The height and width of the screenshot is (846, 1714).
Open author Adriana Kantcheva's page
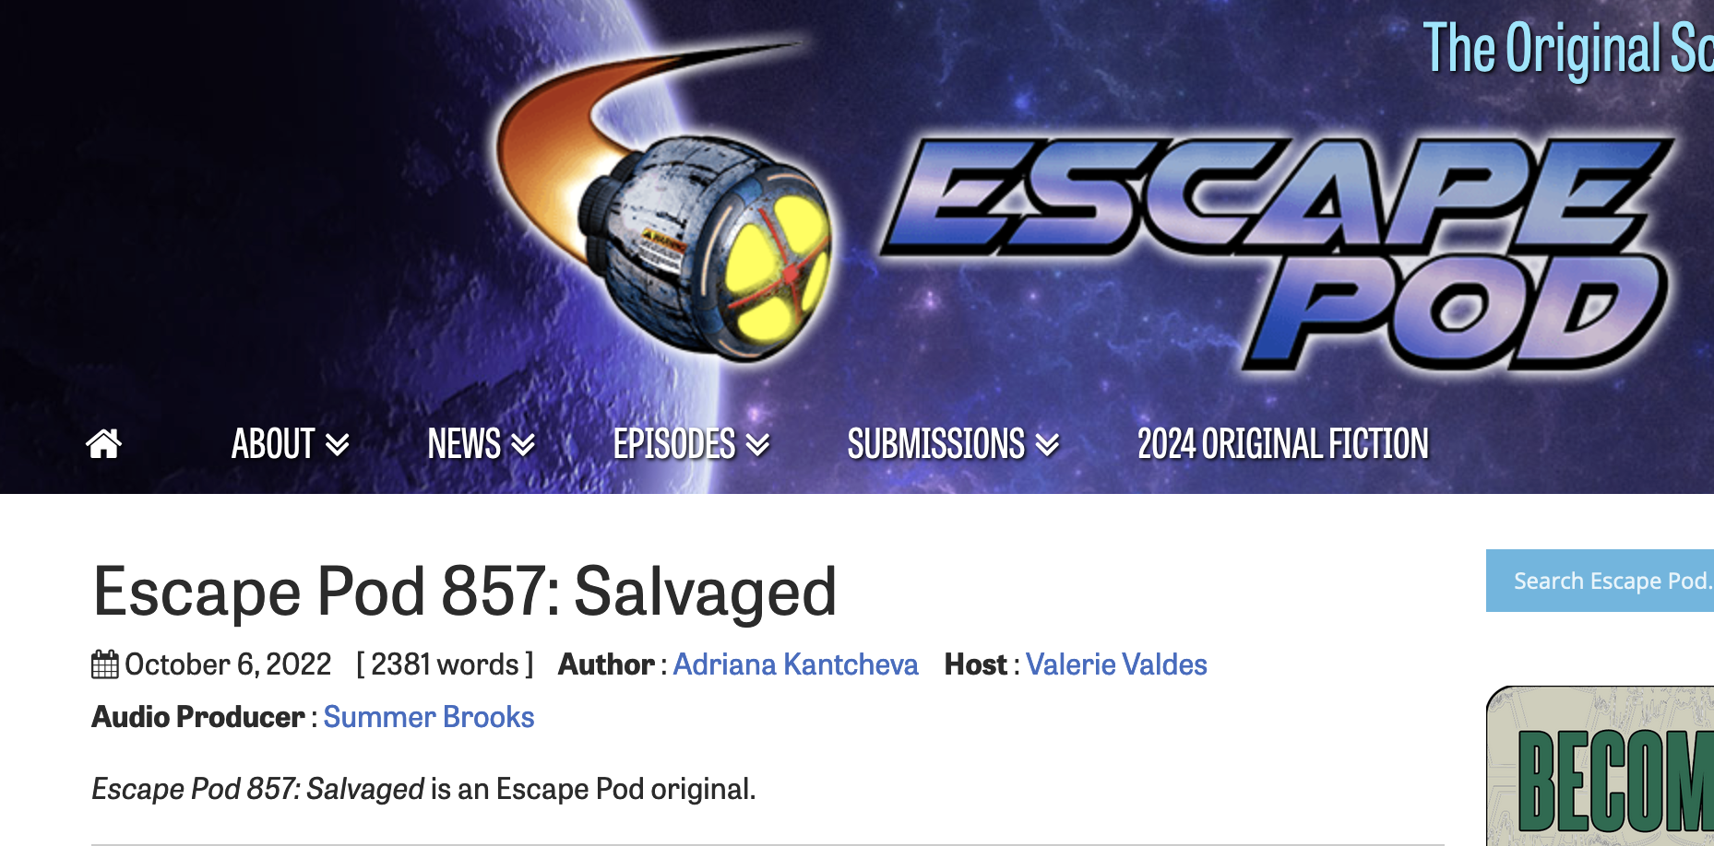pyautogui.click(x=796, y=664)
